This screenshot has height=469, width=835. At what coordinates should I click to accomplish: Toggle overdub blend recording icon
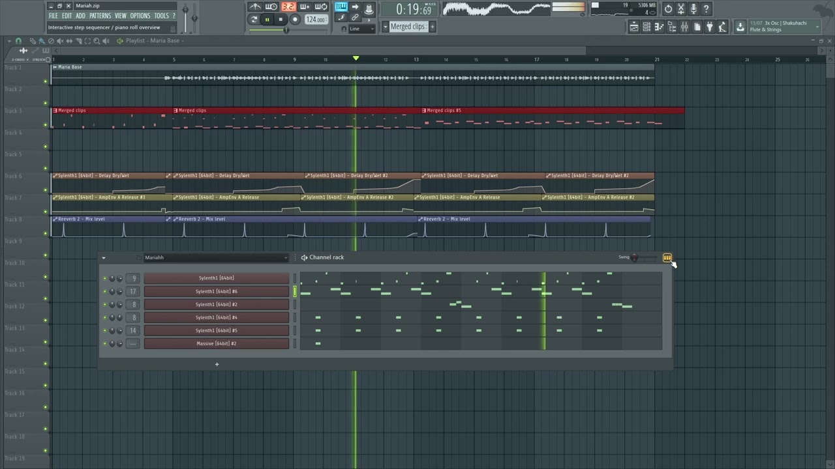tap(305, 7)
